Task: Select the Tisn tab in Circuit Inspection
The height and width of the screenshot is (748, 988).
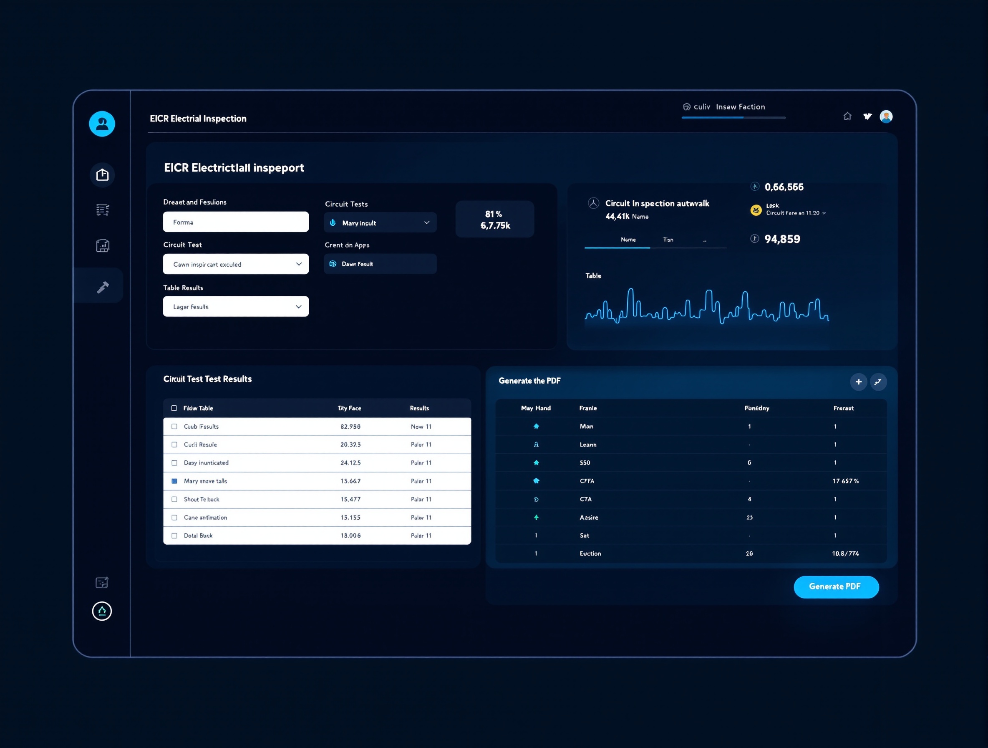Action: tap(668, 240)
